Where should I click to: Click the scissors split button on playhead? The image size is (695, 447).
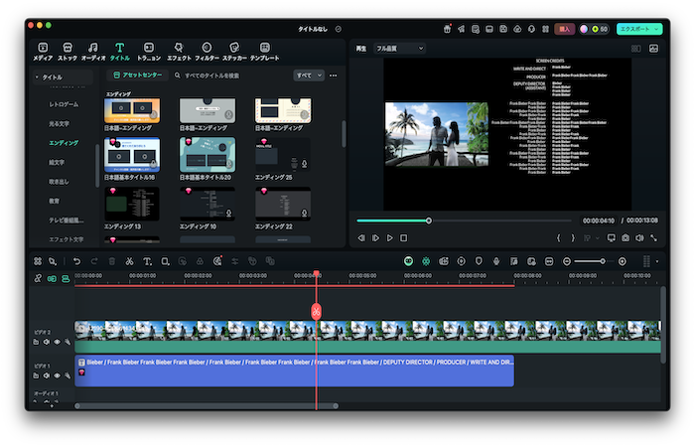(x=316, y=312)
